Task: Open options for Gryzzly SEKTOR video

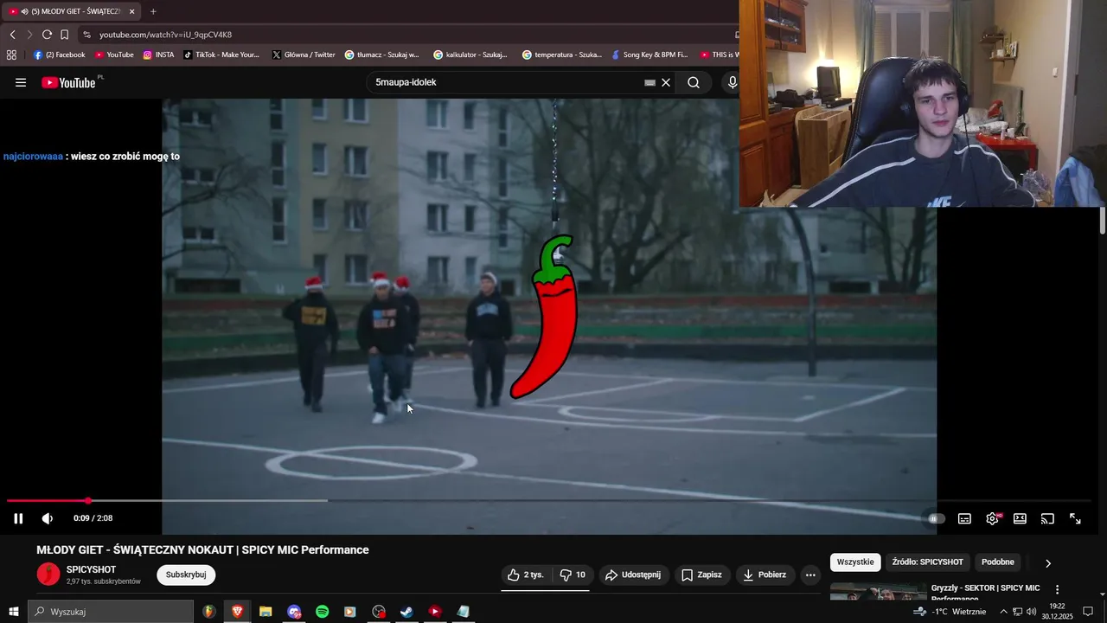Action: 1057,589
